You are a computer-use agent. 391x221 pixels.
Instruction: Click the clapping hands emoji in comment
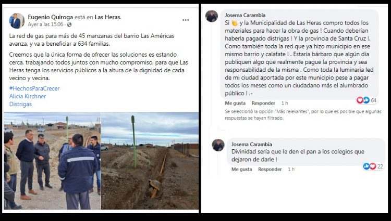click(235, 23)
